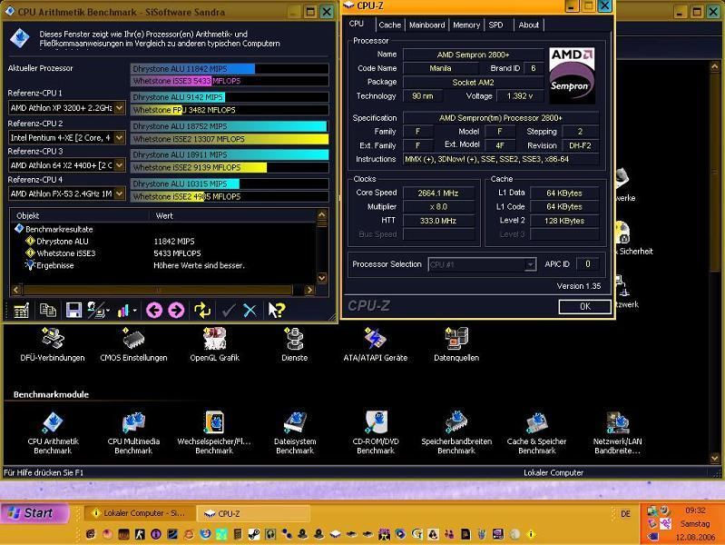Image resolution: width=725 pixels, height=545 pixels.
Task: Activate the Lokaler Computer taskbar button
Action: click(140, 513)
